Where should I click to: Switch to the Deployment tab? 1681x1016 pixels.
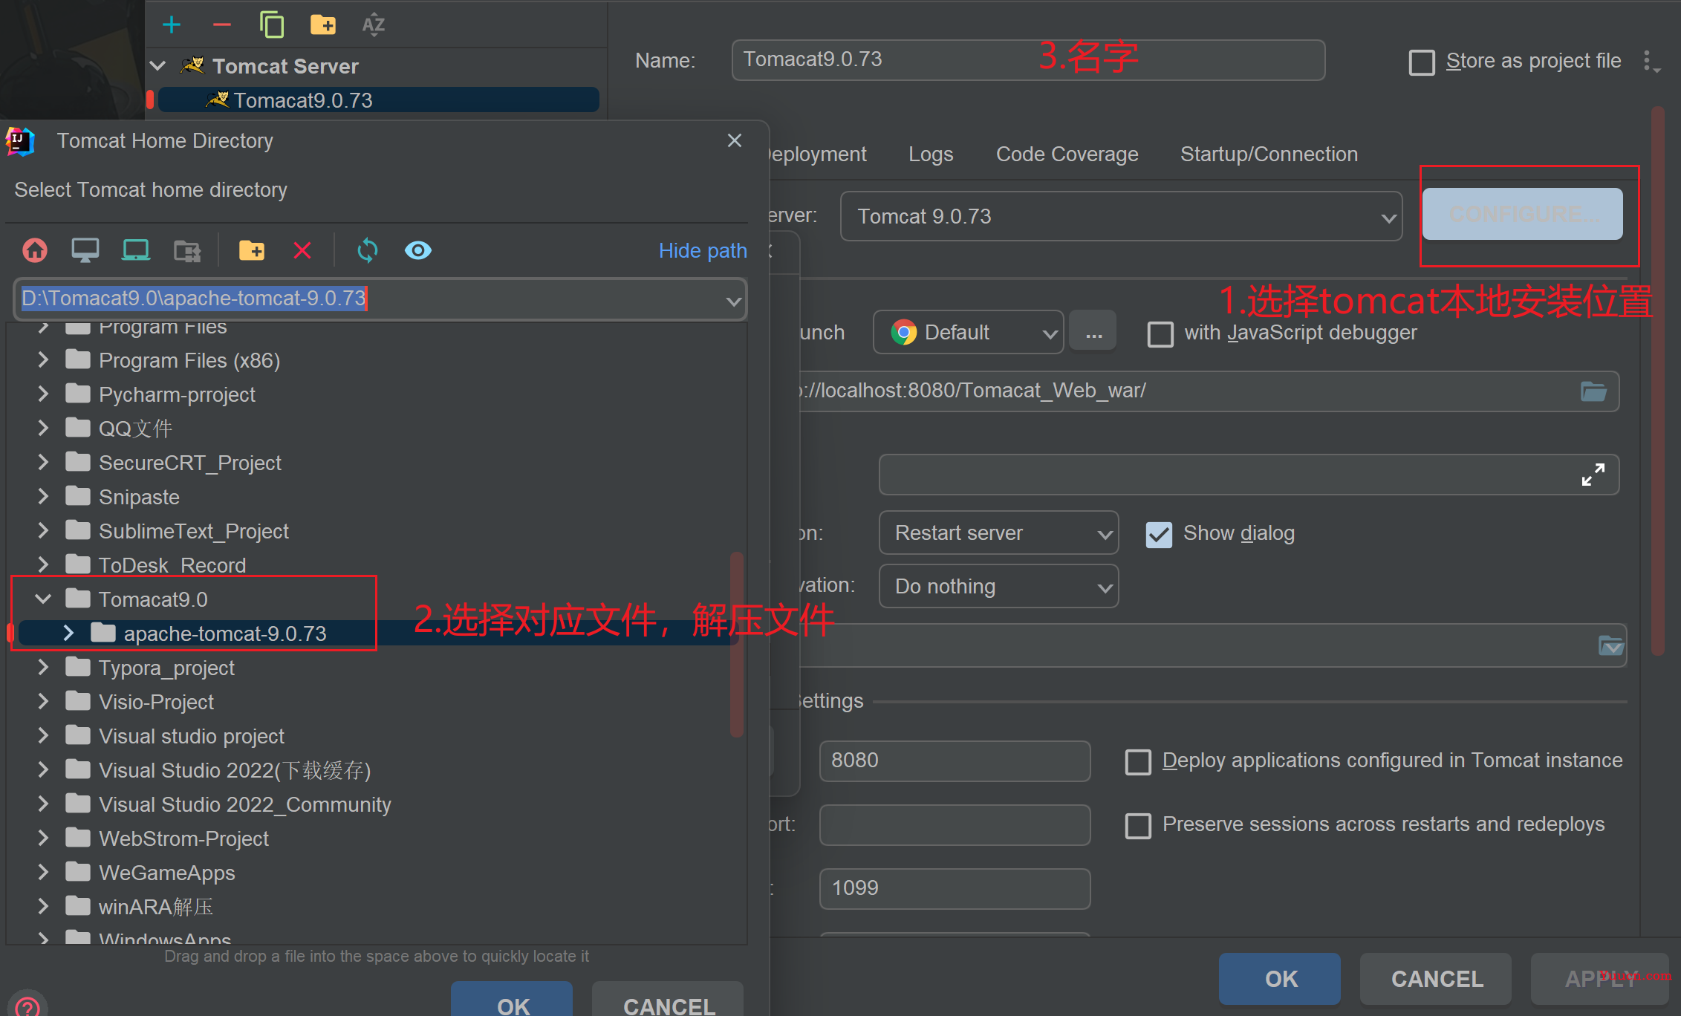click(819, 154)
